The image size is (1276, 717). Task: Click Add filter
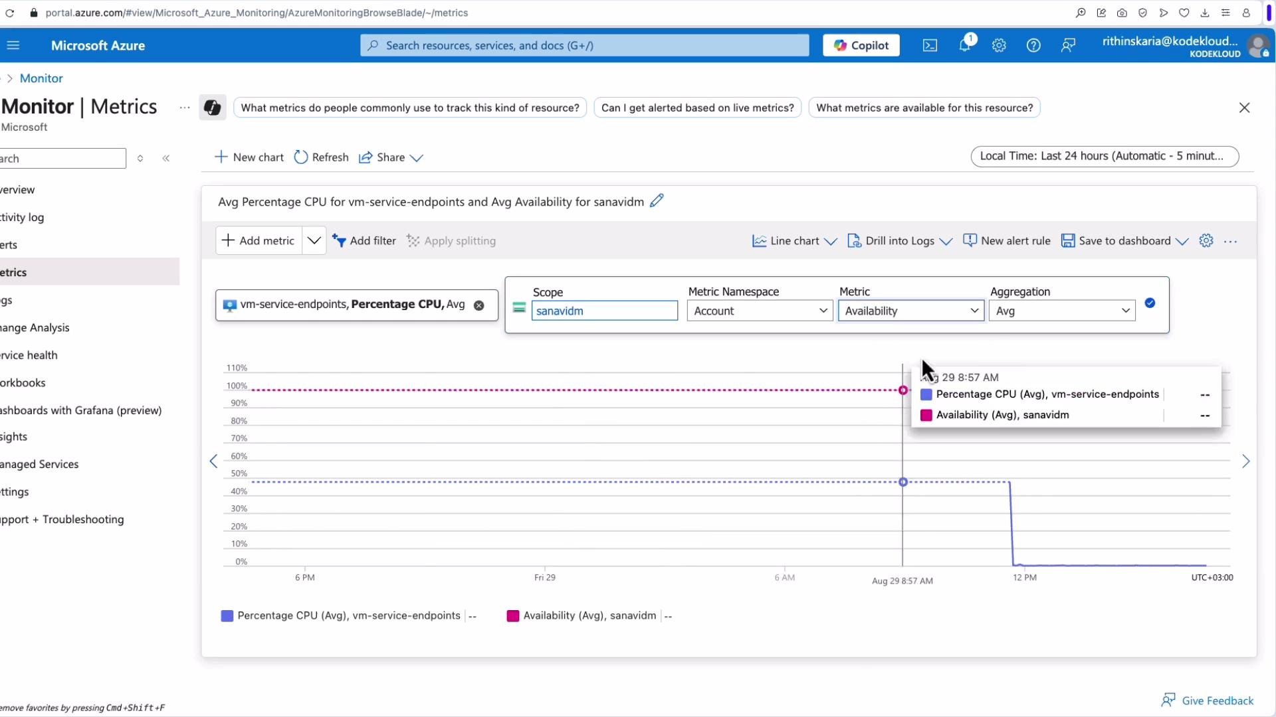[364, 241]
